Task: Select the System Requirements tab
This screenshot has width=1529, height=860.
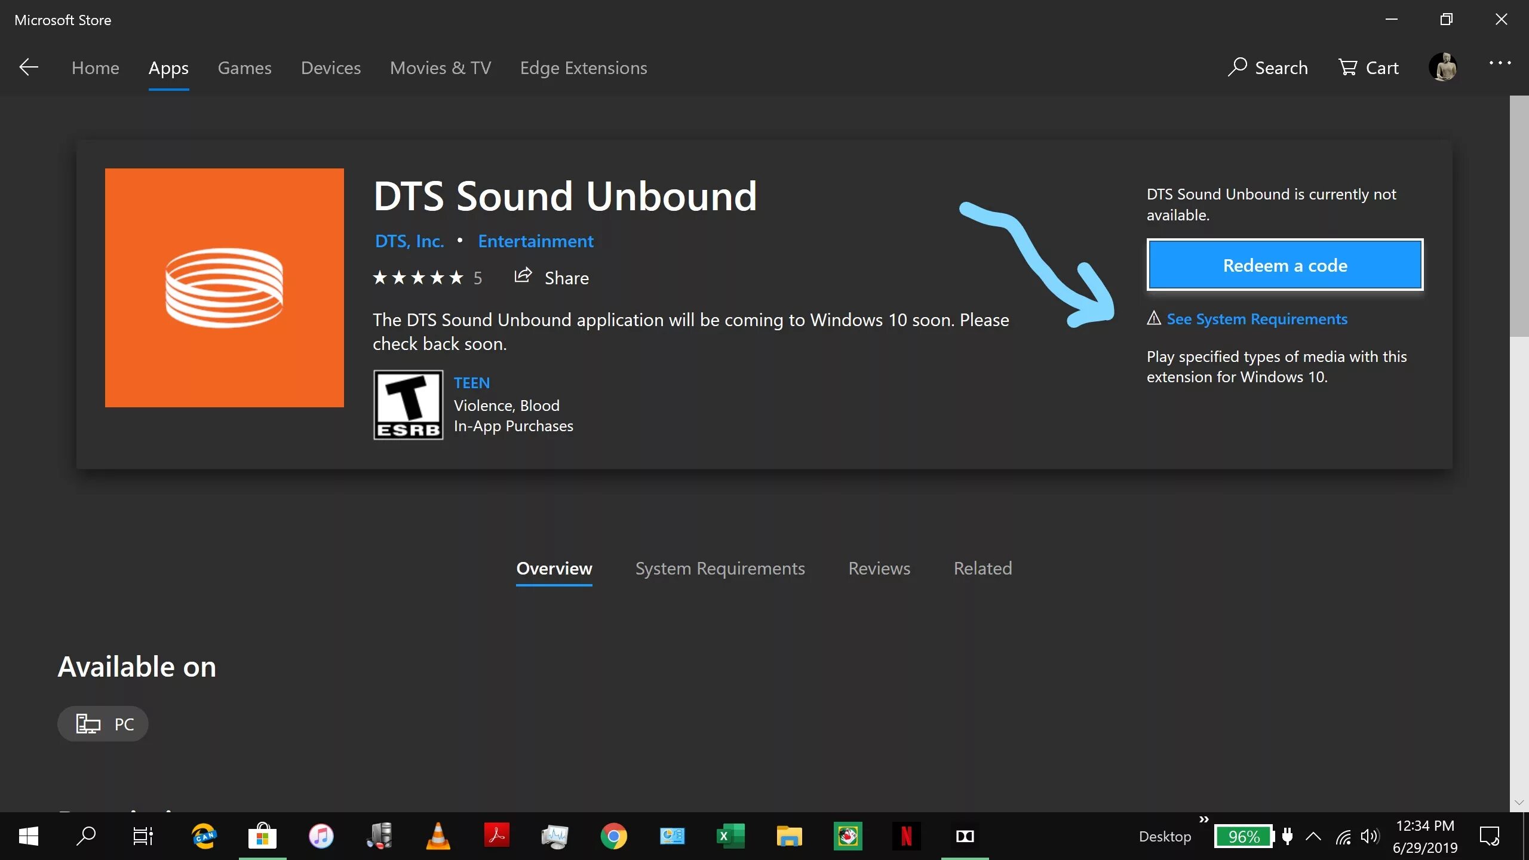Action: pyautogui.click(x=720, y=568)
